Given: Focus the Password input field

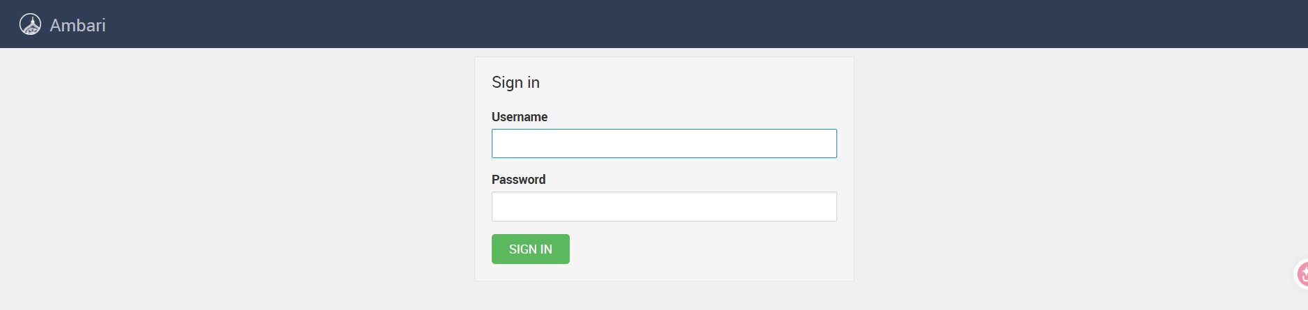Looking at the screenshot, I should click(x=664, y=207).
